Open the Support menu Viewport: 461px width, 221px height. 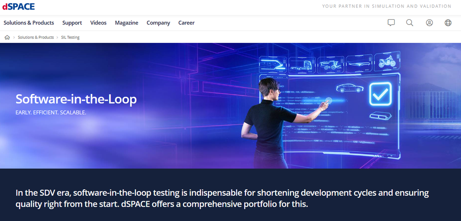[72, 23]
